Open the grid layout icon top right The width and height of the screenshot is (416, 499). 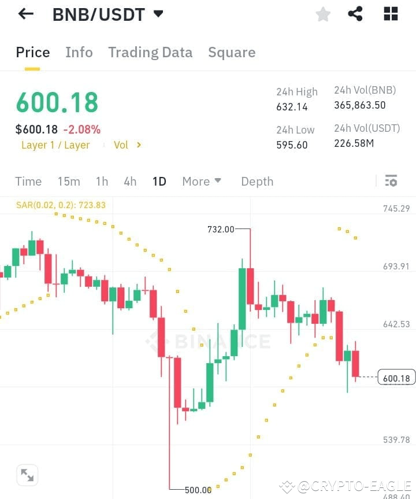coord(390,14)
